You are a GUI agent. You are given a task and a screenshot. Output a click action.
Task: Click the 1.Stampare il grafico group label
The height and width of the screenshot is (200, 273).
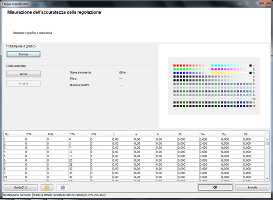(21, 46)
